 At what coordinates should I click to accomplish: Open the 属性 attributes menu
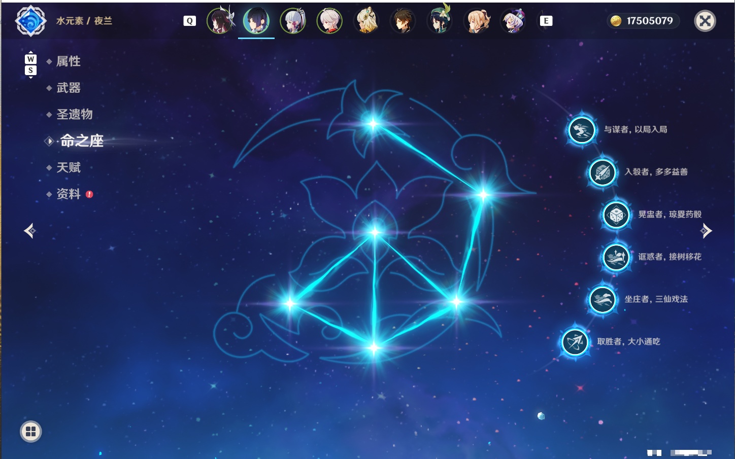point(69,61)
